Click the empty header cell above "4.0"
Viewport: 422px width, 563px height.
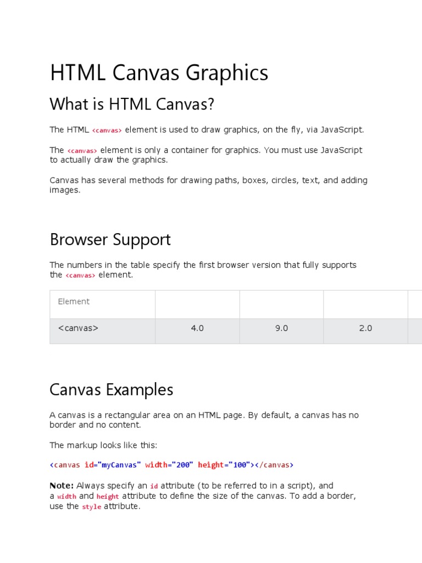(197, 304)
